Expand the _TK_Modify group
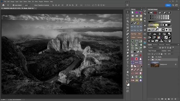The image size is (180, 101). coord(151,57)
